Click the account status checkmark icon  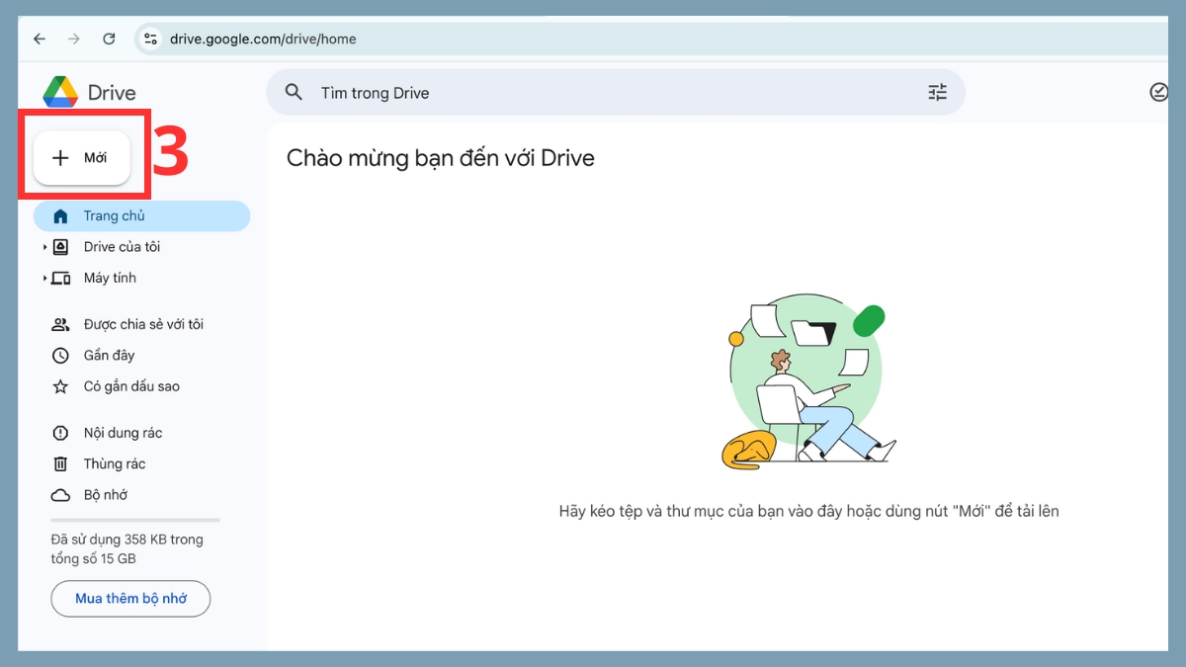pos(1159,92)
